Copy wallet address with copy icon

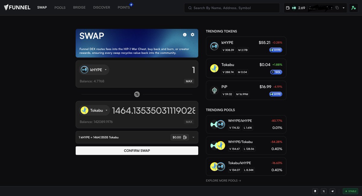click(x=337, y=8)
